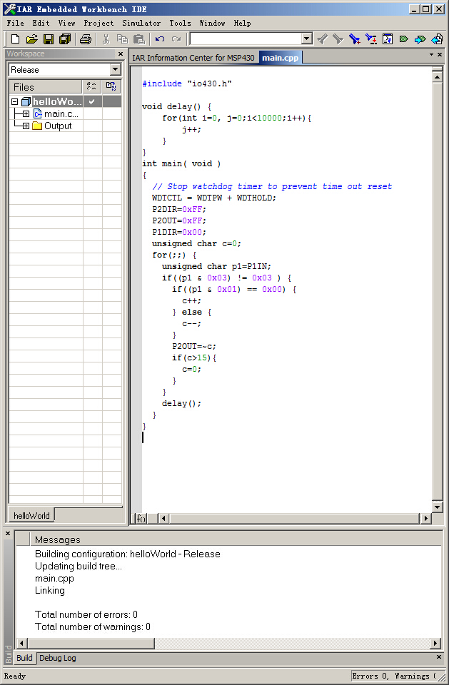Click the Navigate Bookmark icon with red mark
Viewport: 449px width, 685px height.
tap(371, 39)
